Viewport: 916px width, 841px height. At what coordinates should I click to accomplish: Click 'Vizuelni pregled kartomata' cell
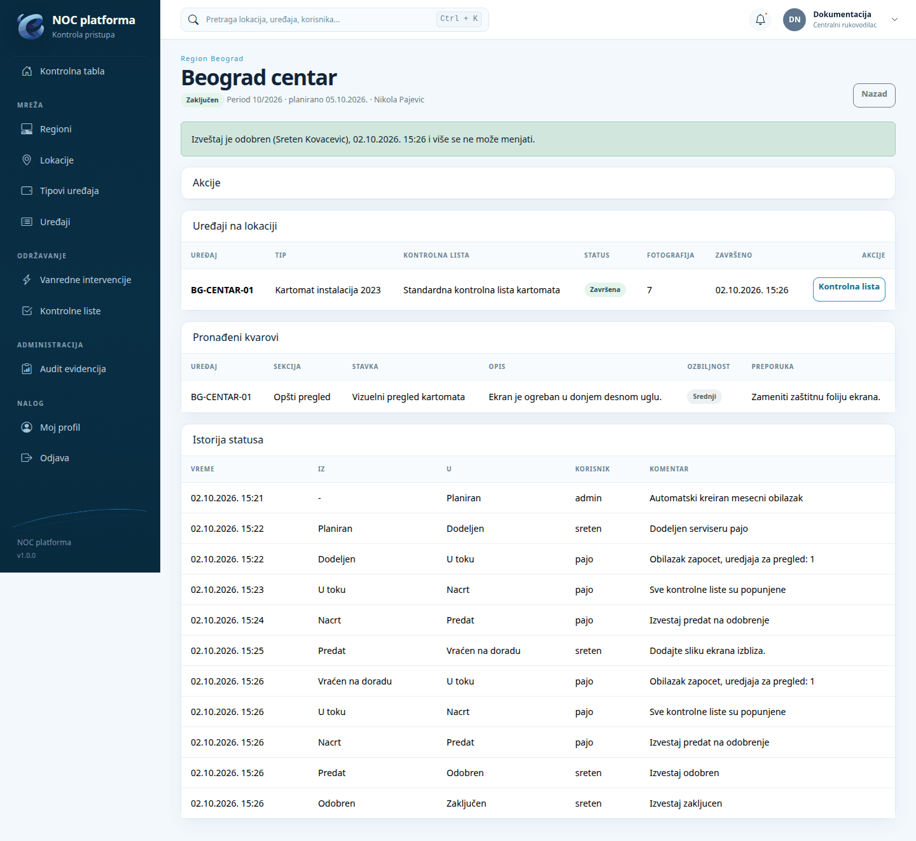[408, 397]
